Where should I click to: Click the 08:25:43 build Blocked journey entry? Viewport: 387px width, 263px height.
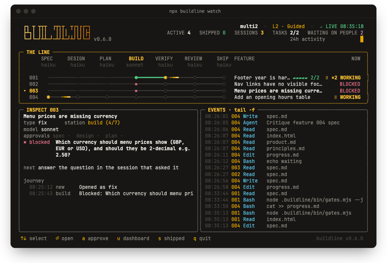click(x=111, y=194)
